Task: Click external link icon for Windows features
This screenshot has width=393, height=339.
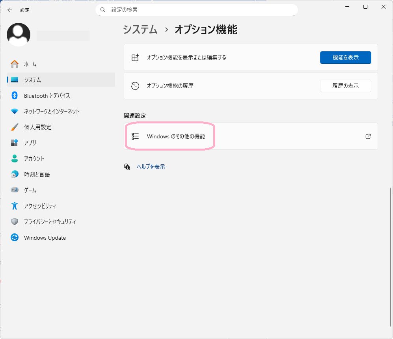Action: (368, 136)
